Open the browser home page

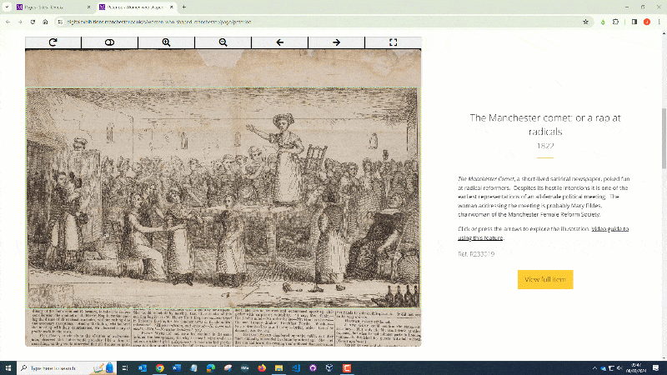click(x=45, y=22)
